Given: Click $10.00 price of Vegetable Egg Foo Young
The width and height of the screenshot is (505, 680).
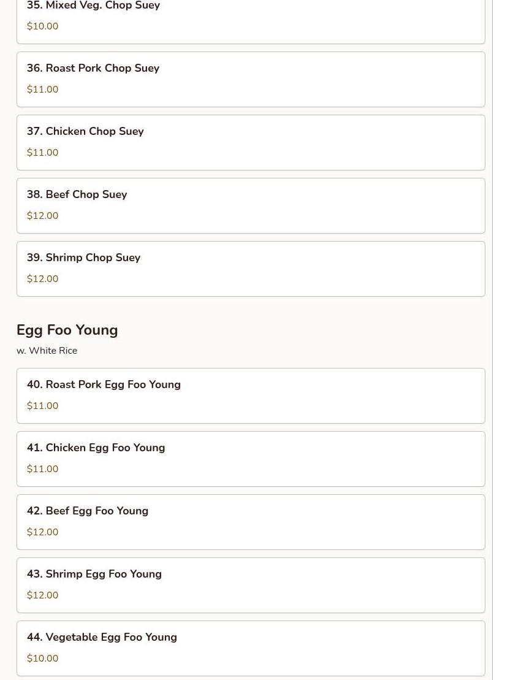Looking at the screenshot, I should point(43,659).
